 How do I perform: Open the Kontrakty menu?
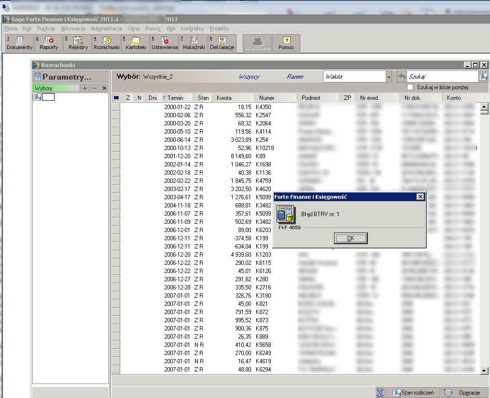(192, 28)
